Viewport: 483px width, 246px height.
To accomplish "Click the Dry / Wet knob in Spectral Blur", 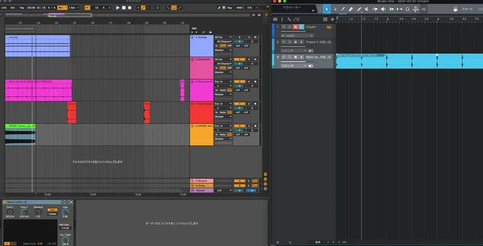I will [x=65, y=240].
